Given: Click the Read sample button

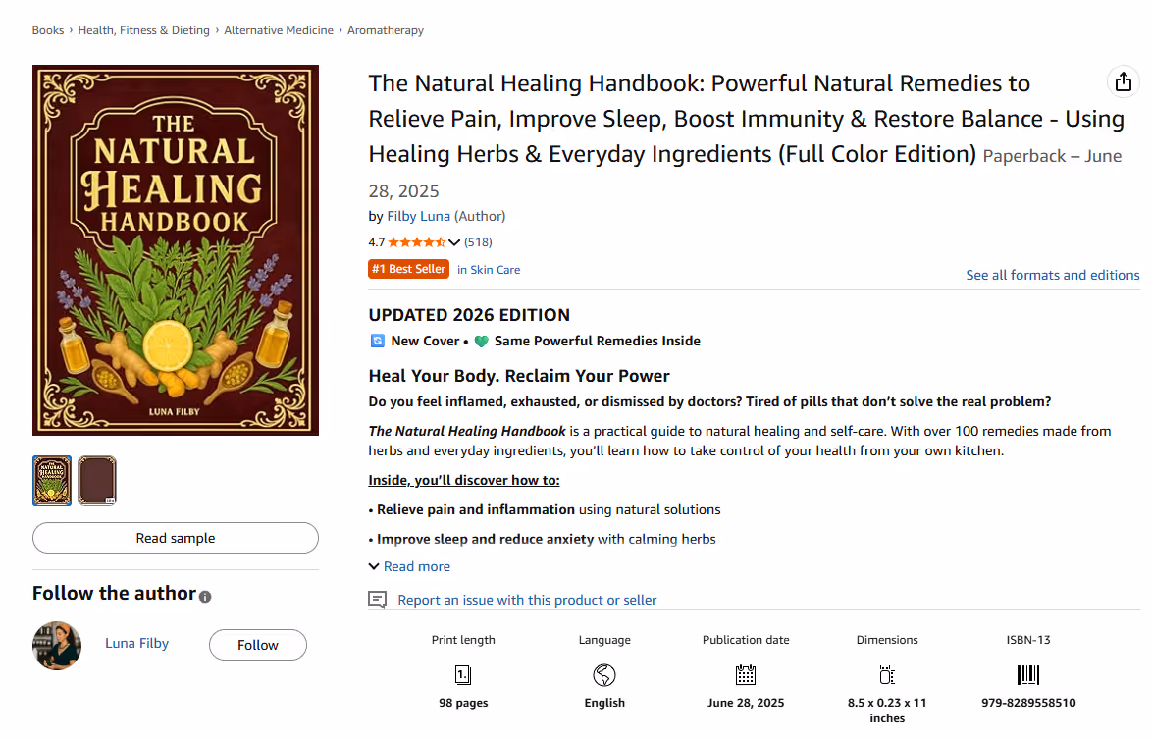Looking at the screenshot, I should click(x=175, y=538).
